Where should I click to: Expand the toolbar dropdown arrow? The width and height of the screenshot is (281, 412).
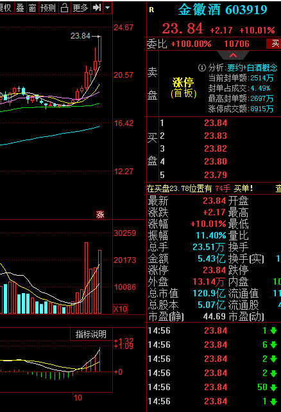(107, 8)
